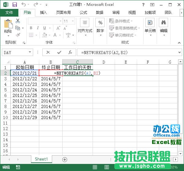Click the 文件 (File) button

pyautogui.click(x=9, y=13)
